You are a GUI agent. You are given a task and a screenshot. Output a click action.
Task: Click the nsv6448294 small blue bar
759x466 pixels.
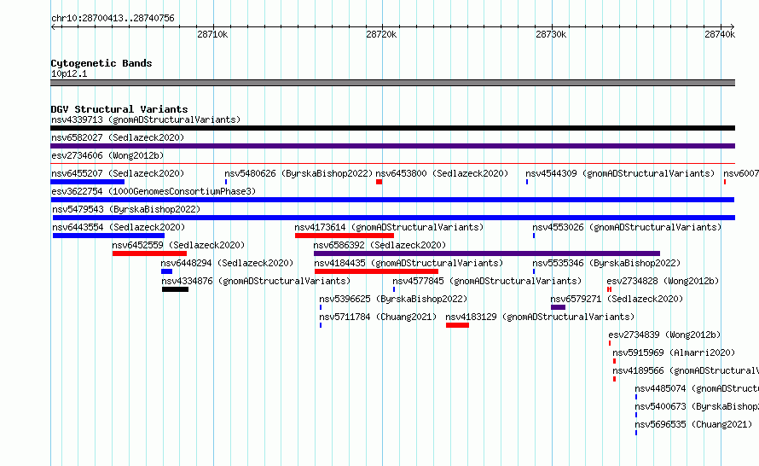coord(166,271)
